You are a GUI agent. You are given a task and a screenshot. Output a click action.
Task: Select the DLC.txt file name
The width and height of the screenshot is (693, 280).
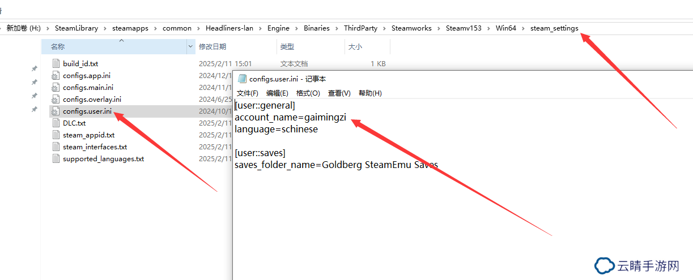pos(74,123)
